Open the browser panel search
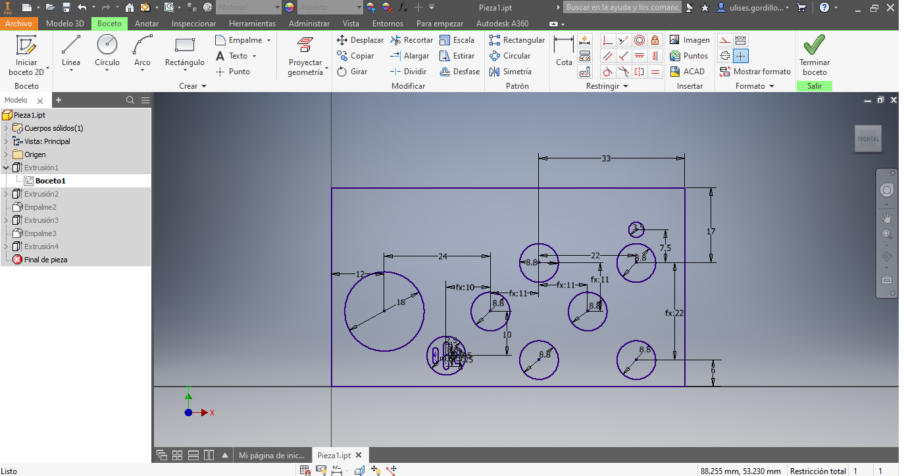 click(x=130, y=100)
